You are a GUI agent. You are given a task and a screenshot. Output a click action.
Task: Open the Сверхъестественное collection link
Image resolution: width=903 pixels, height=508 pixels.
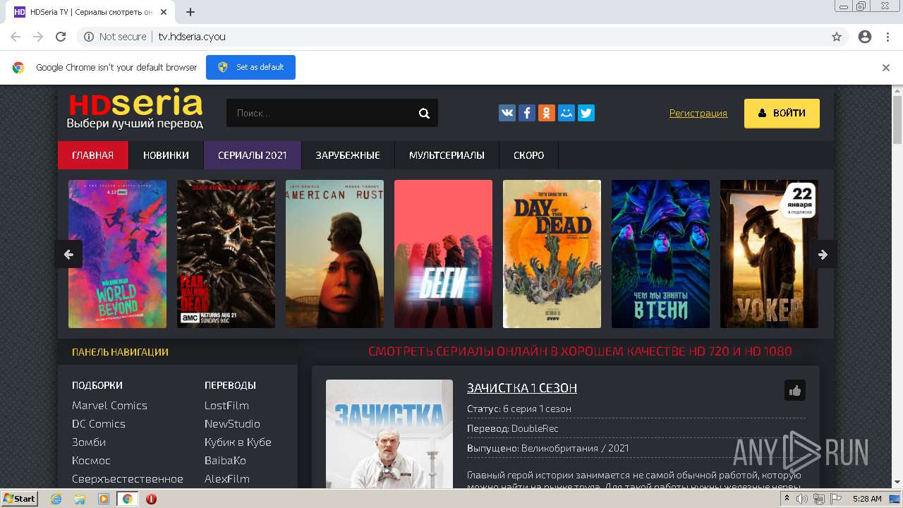pos(128,478)
